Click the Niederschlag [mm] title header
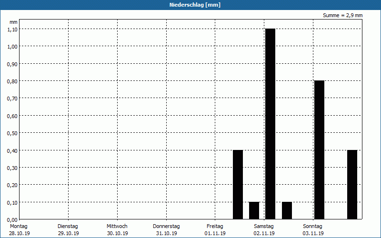 tap(195, 5)
